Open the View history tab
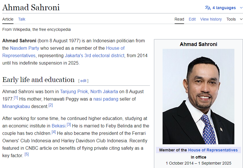Viewport: 243px width, 168px height. [x=211, y=19]
